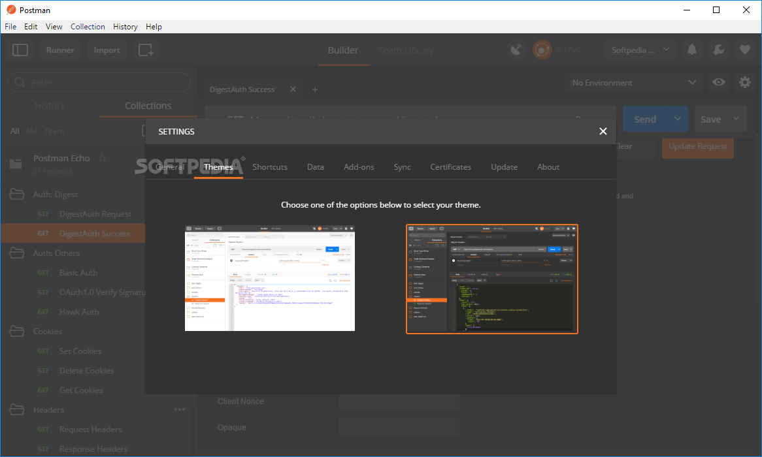
Task: Choose the dark theme thumbnail
Action: click(x=492, y=279)
